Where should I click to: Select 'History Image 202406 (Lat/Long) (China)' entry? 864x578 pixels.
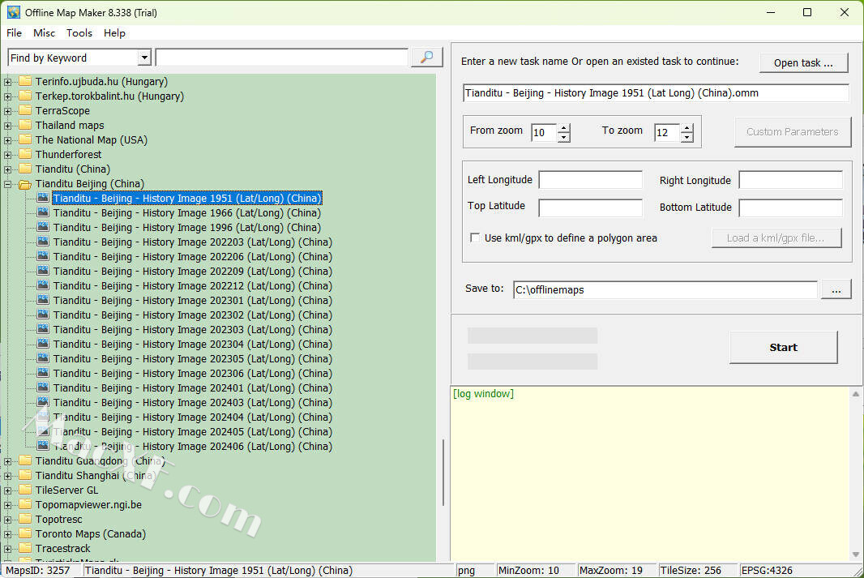click(193, 447)
